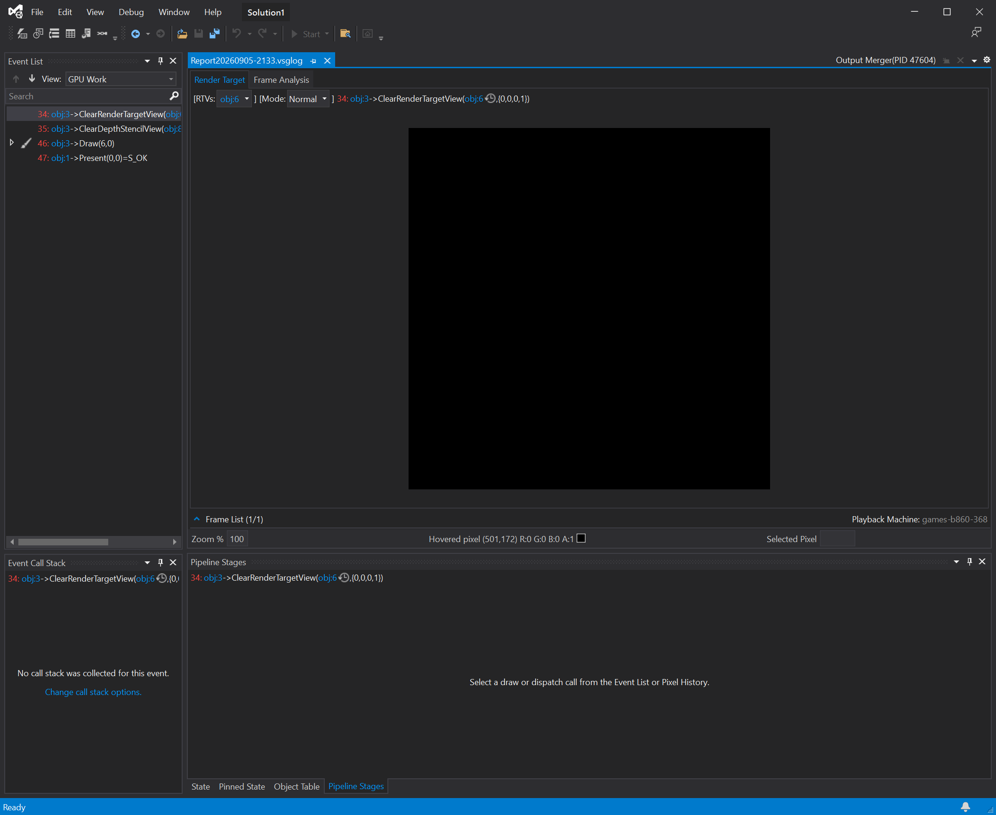Click the Open File folder icon
This screenshot has height=815, width=996.
[x=182, y=34]
